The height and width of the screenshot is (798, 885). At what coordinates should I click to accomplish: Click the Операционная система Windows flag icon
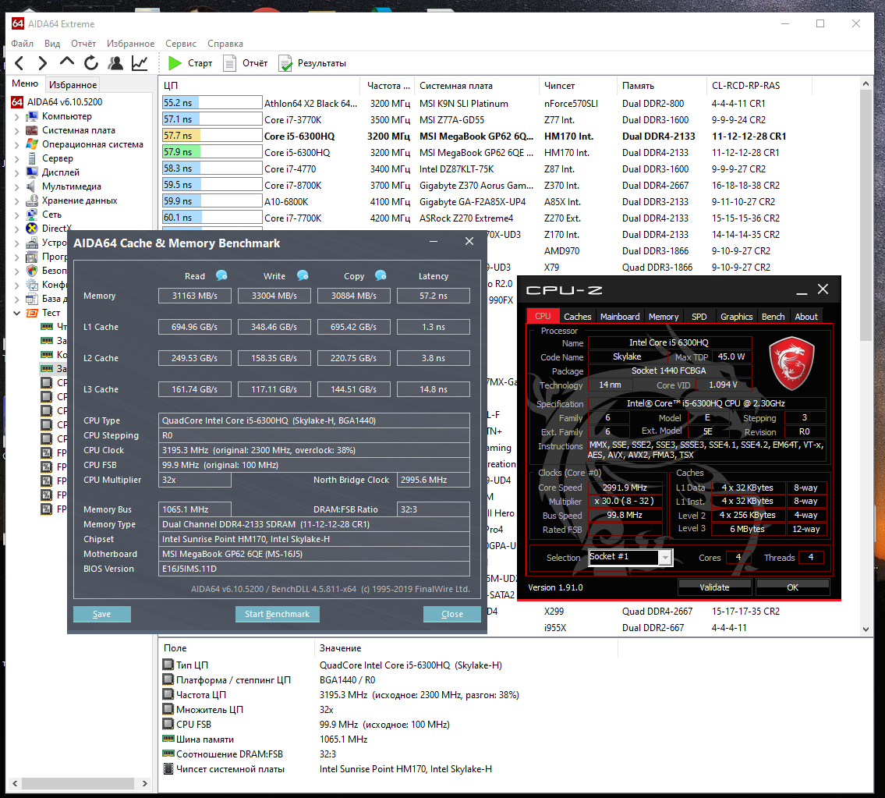[32, 144]
